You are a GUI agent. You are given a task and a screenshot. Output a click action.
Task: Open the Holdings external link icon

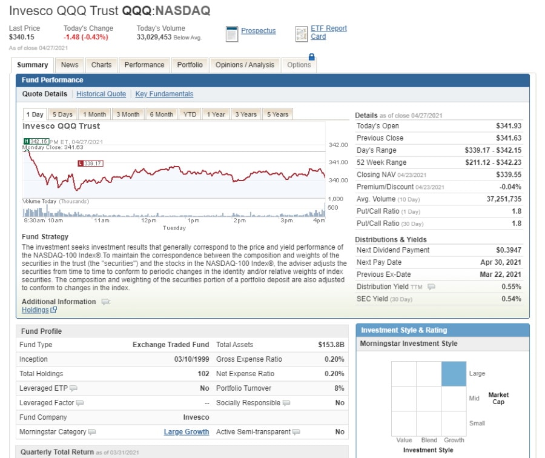tap(53, 310)
